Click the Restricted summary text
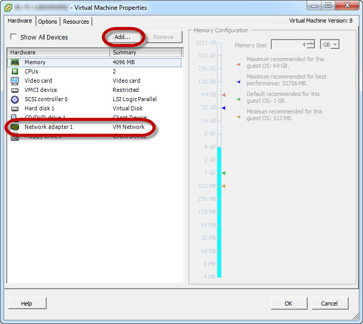Image resolution: width=363 pixels, height=324 pixels. click(126, 90)
